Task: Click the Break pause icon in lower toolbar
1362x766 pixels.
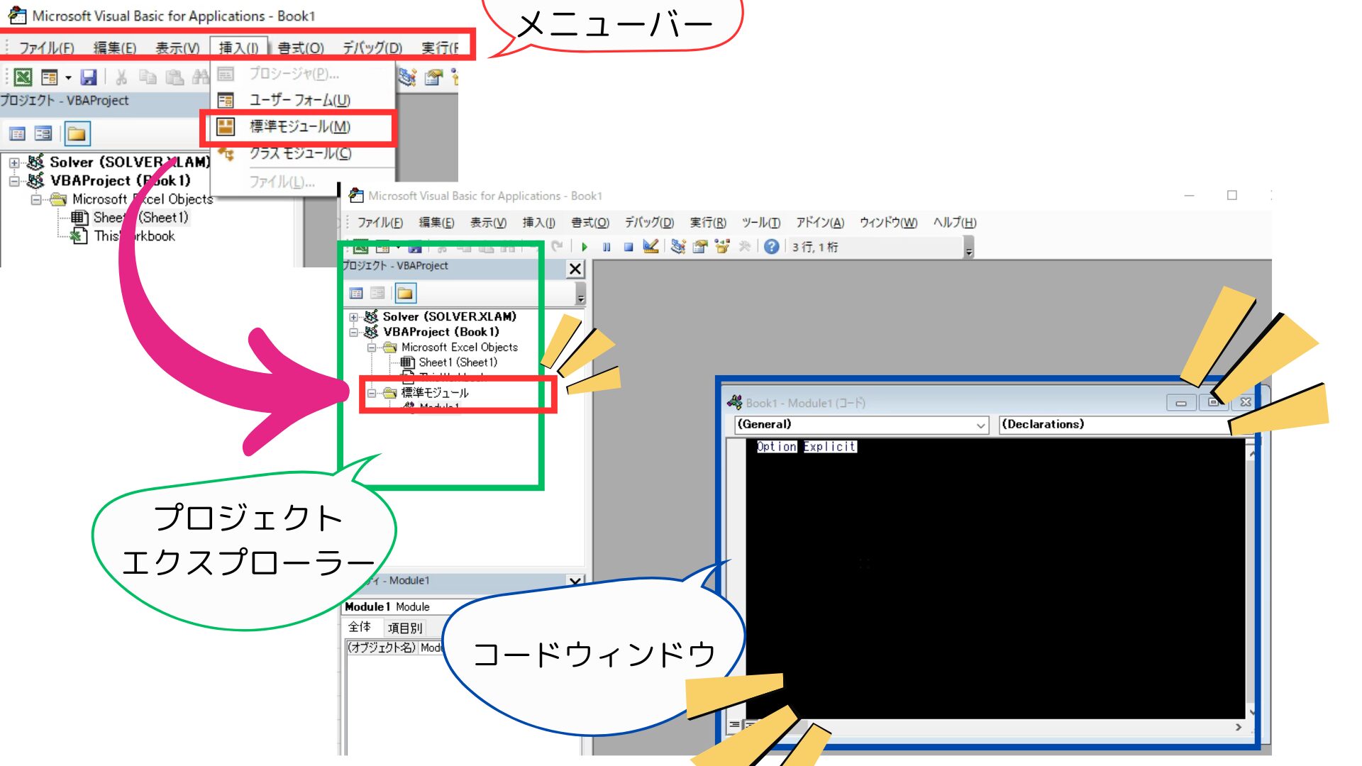Action: [607, 247]
